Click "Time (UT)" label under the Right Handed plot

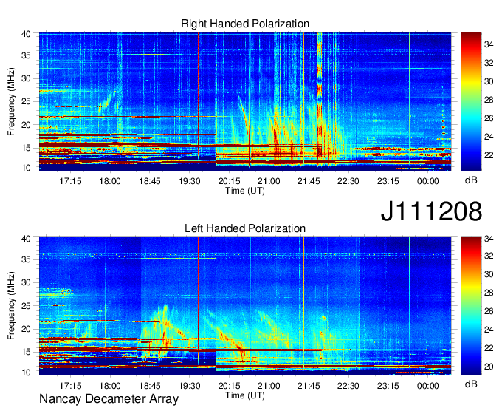coord(245,191)
